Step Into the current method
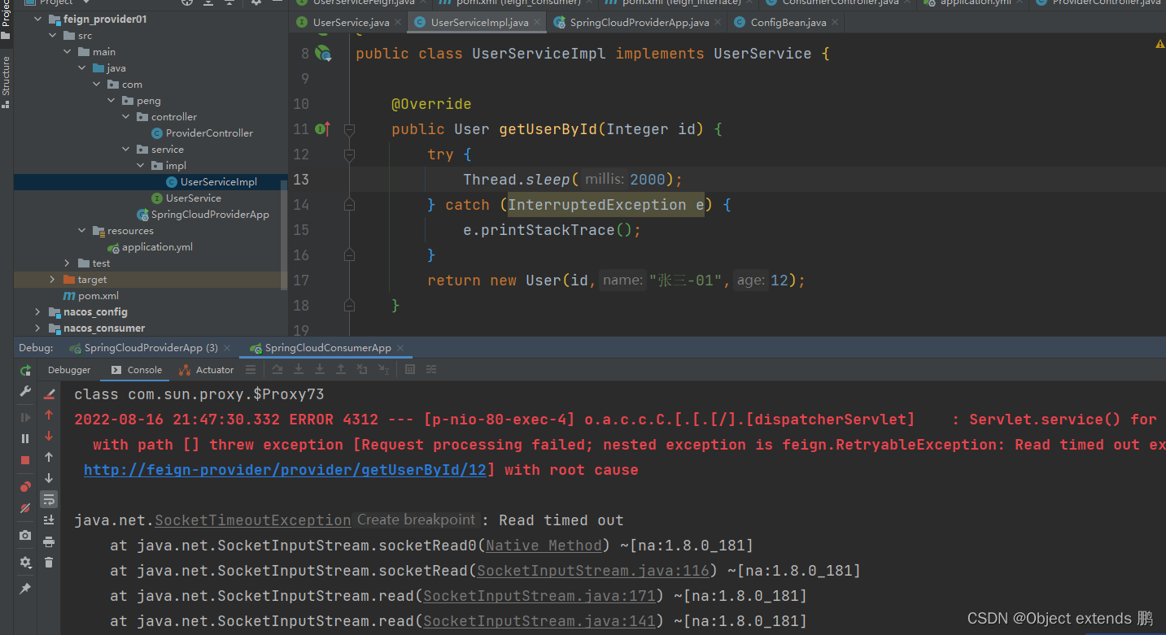This screenshot has height=635, width=1166. [299, 370]
